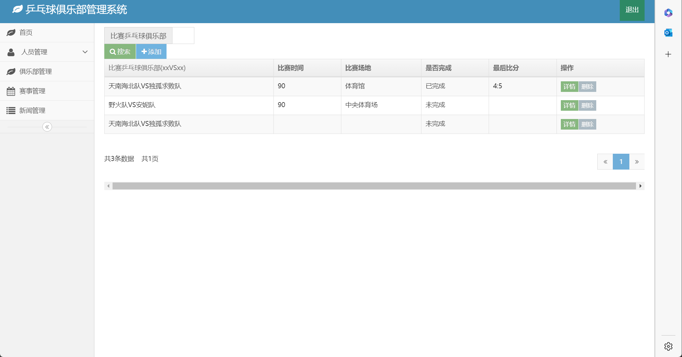Viewport: 682px width, 357px height.
Task: Select the calendar icon for 赛事管理
Action: click(11, 91)
